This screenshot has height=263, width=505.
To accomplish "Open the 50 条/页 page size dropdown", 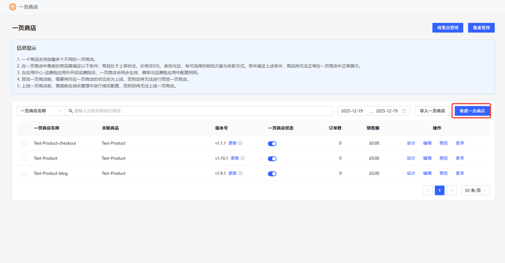I will tap(475, 190).
